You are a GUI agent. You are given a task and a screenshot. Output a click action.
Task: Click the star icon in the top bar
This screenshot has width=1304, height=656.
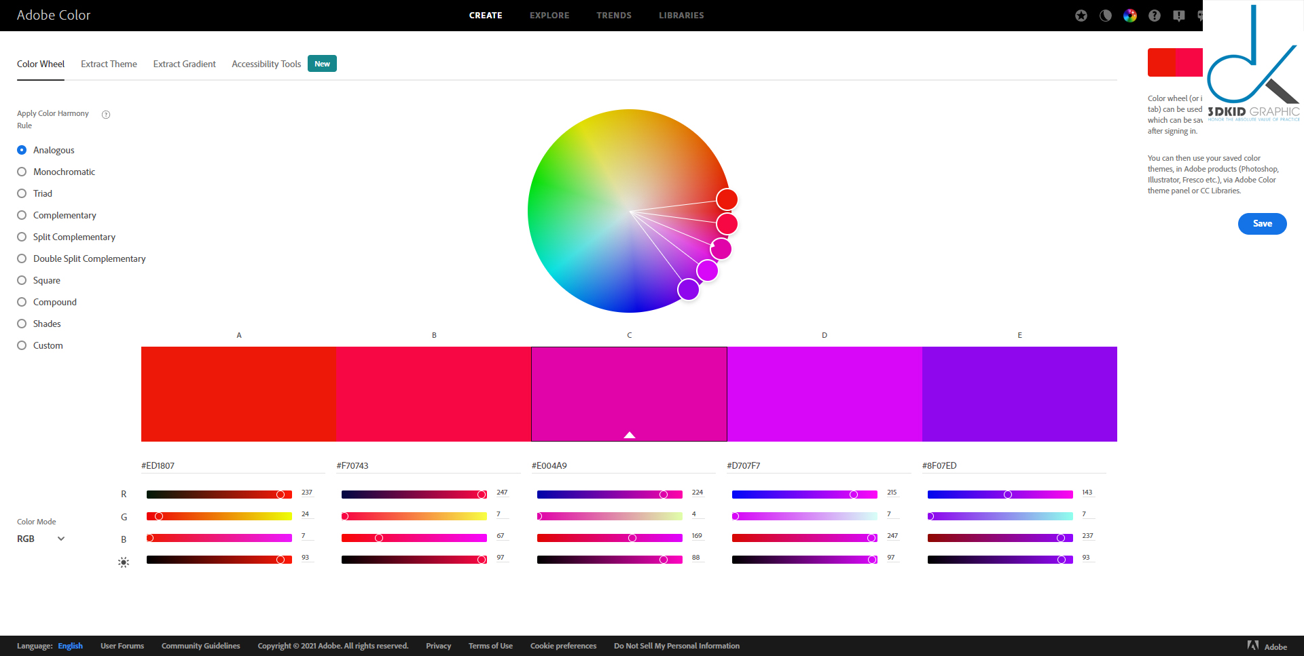tap(1081, 16)
